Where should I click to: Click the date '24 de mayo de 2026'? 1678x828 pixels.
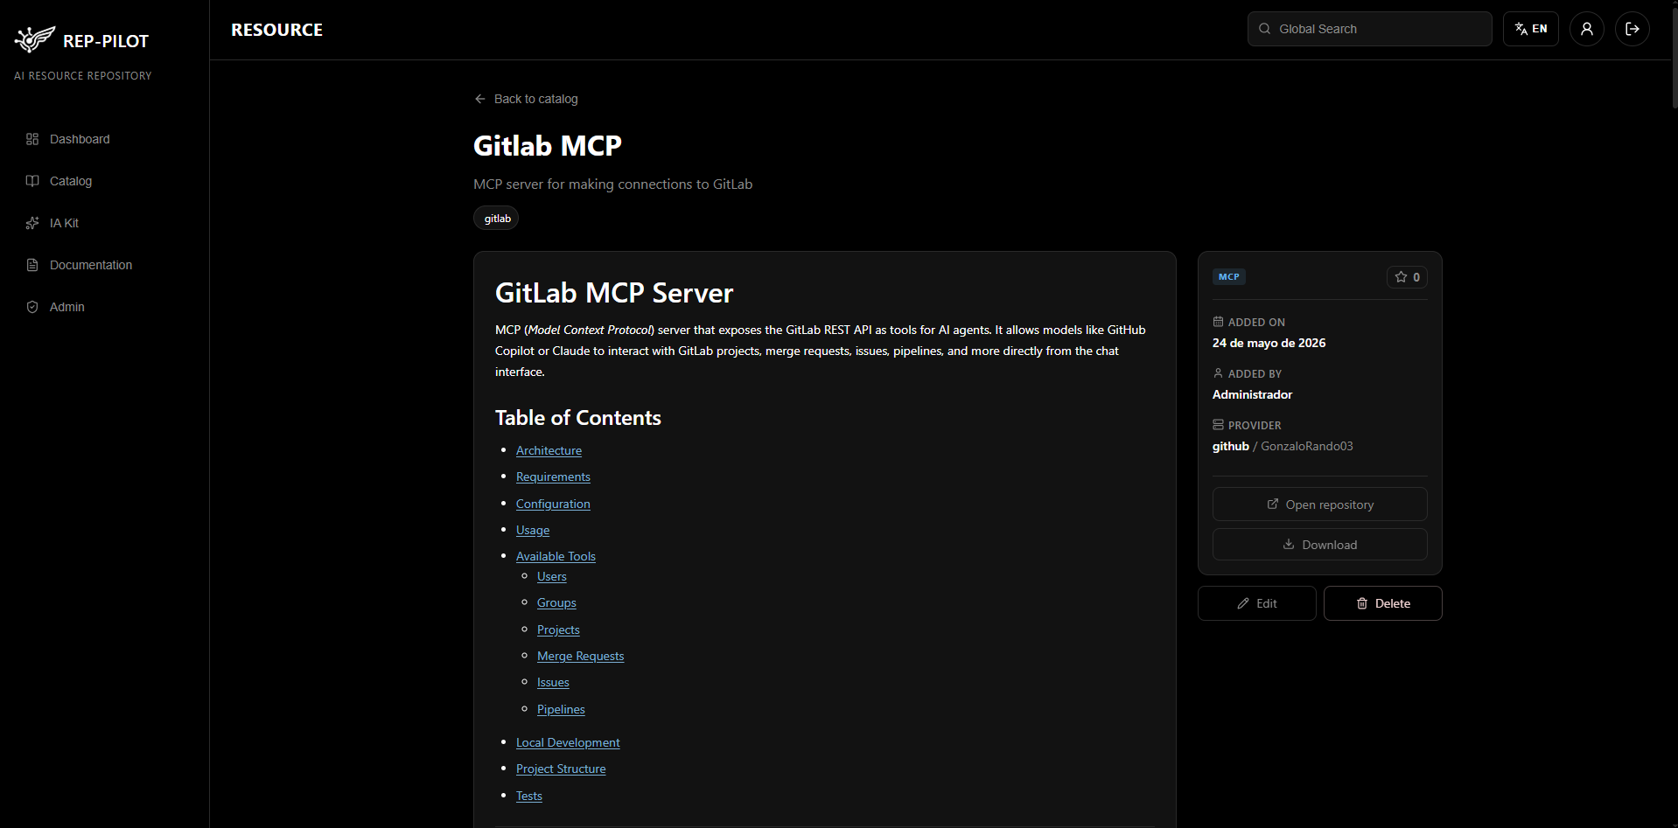pyautogui.click(x=1269, y=343)
